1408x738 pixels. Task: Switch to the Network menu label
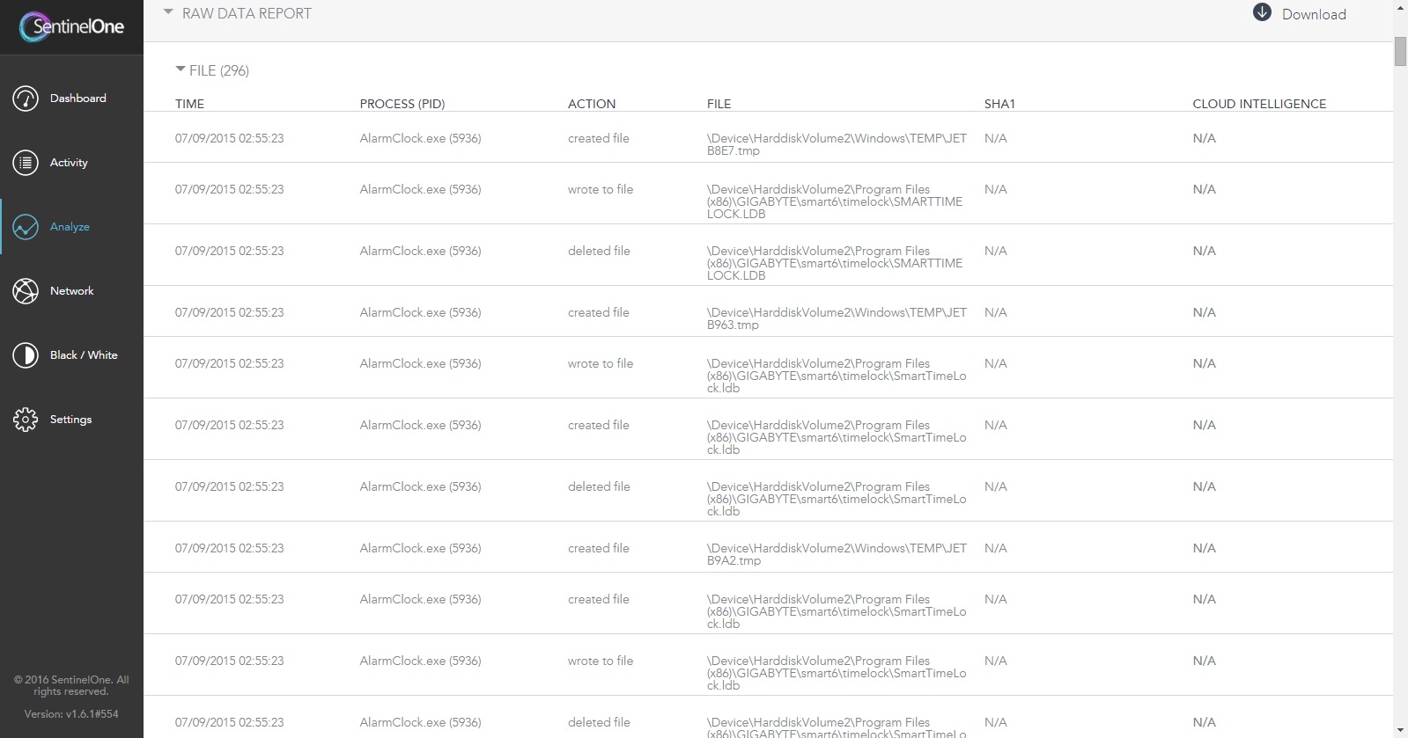(x=72, y=291)
